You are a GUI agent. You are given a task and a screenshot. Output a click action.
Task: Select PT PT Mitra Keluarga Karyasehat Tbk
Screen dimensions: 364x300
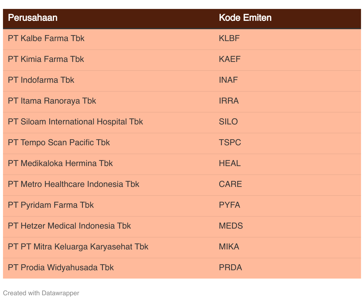coord(78,247)
